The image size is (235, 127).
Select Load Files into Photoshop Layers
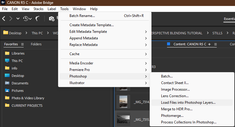(x=192, y=103)
